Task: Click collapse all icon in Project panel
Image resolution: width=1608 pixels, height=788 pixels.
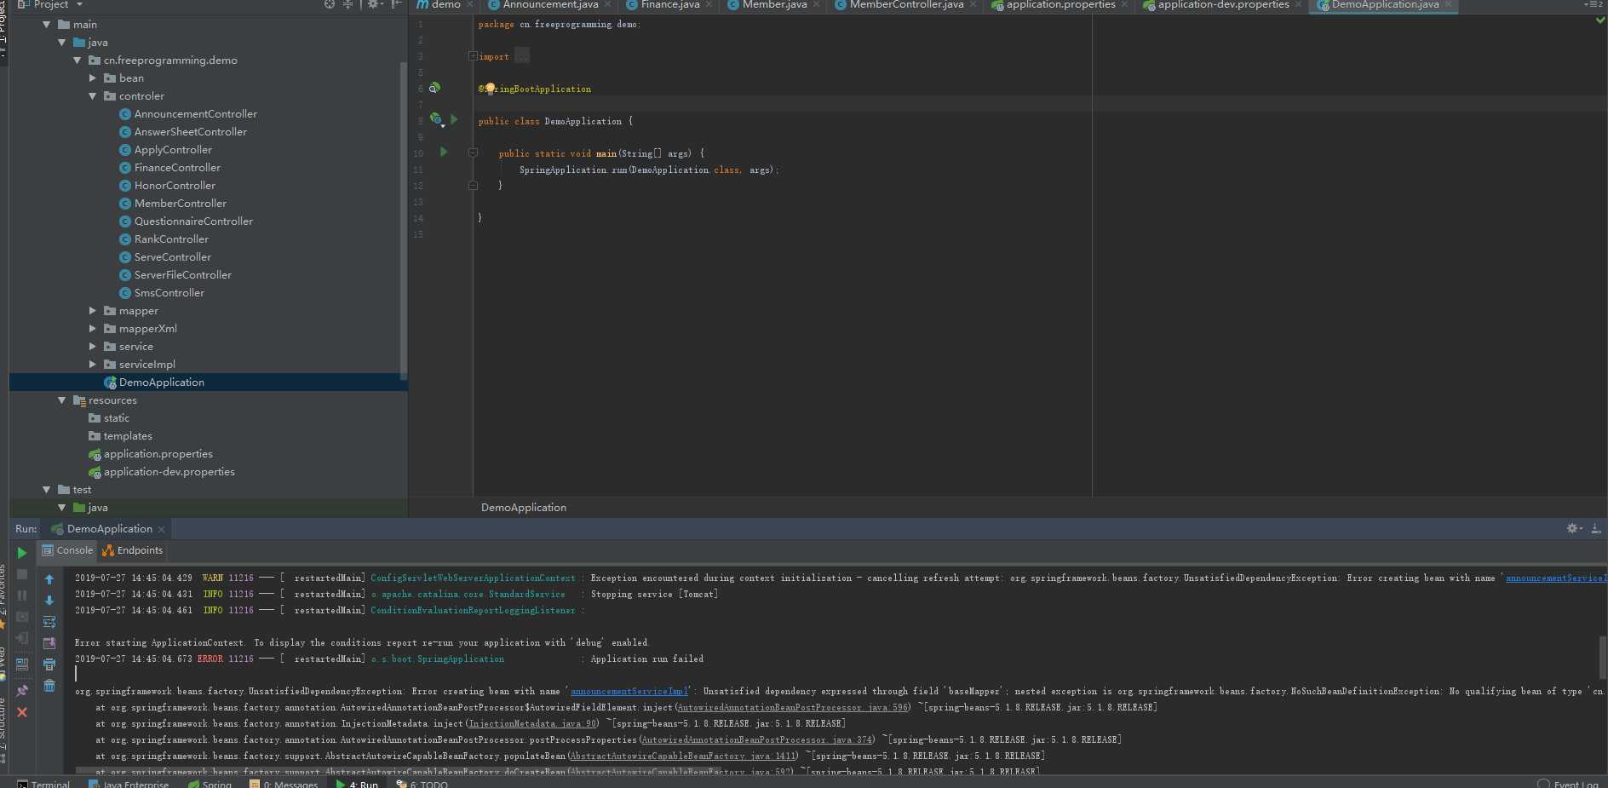Action: point(347,4)
